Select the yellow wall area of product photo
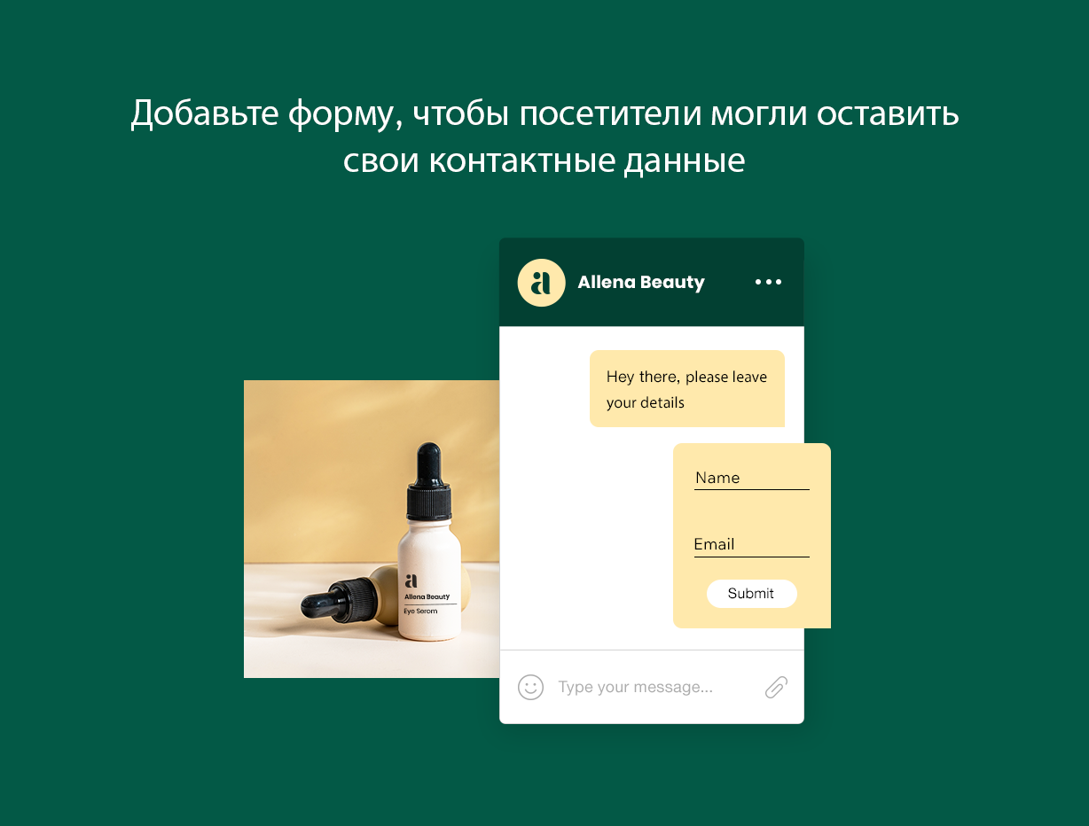This screenshot has width=1089, height=826. [x=328, y=461]
